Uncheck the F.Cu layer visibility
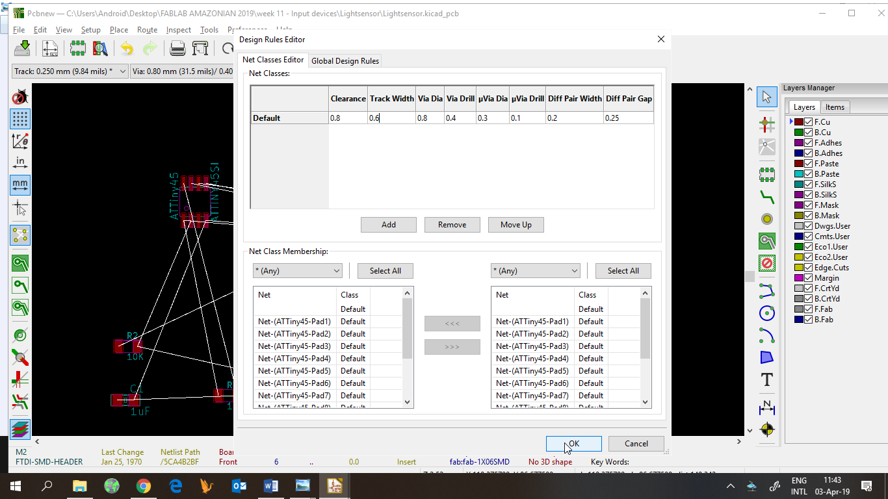Image resolution: width=888 pixels, height=499 pixels. [x=809, y=122]
